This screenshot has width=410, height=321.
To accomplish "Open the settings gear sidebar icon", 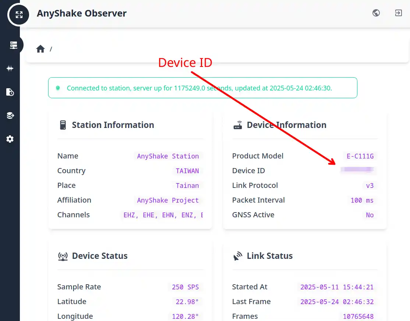I will click(10, 139).
